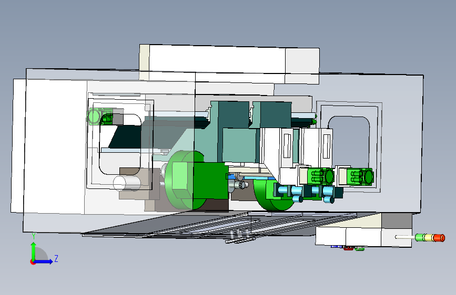The image size is (456, 295).
Task: Select the green segment of the signal tower
Action: (x=420, y=237)
